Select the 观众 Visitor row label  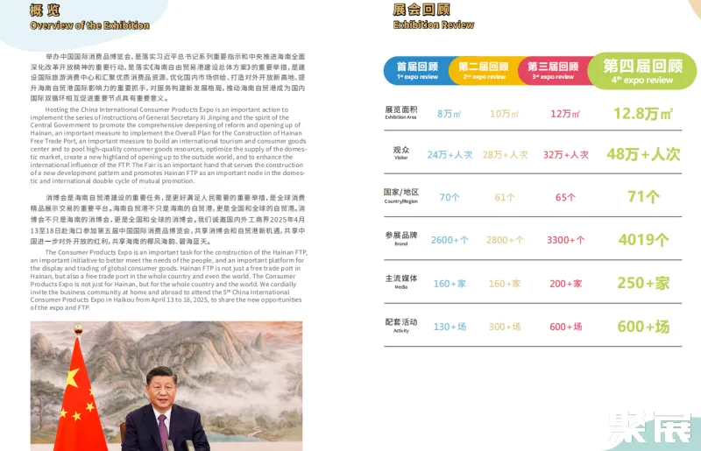tap(401, 153)
